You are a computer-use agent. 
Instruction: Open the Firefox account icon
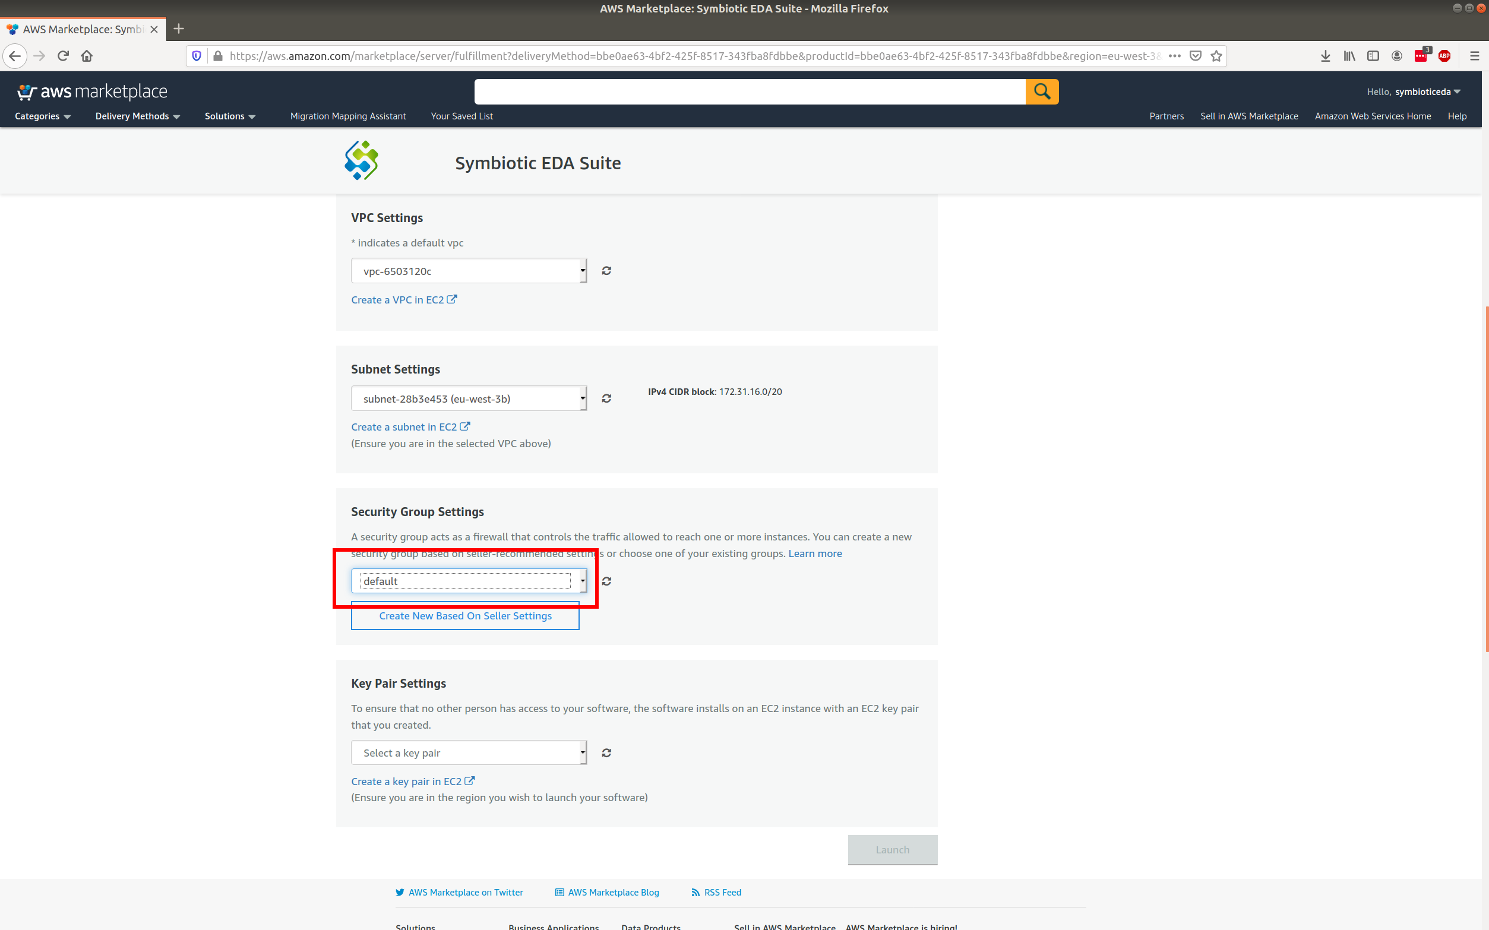point(1397,56)
